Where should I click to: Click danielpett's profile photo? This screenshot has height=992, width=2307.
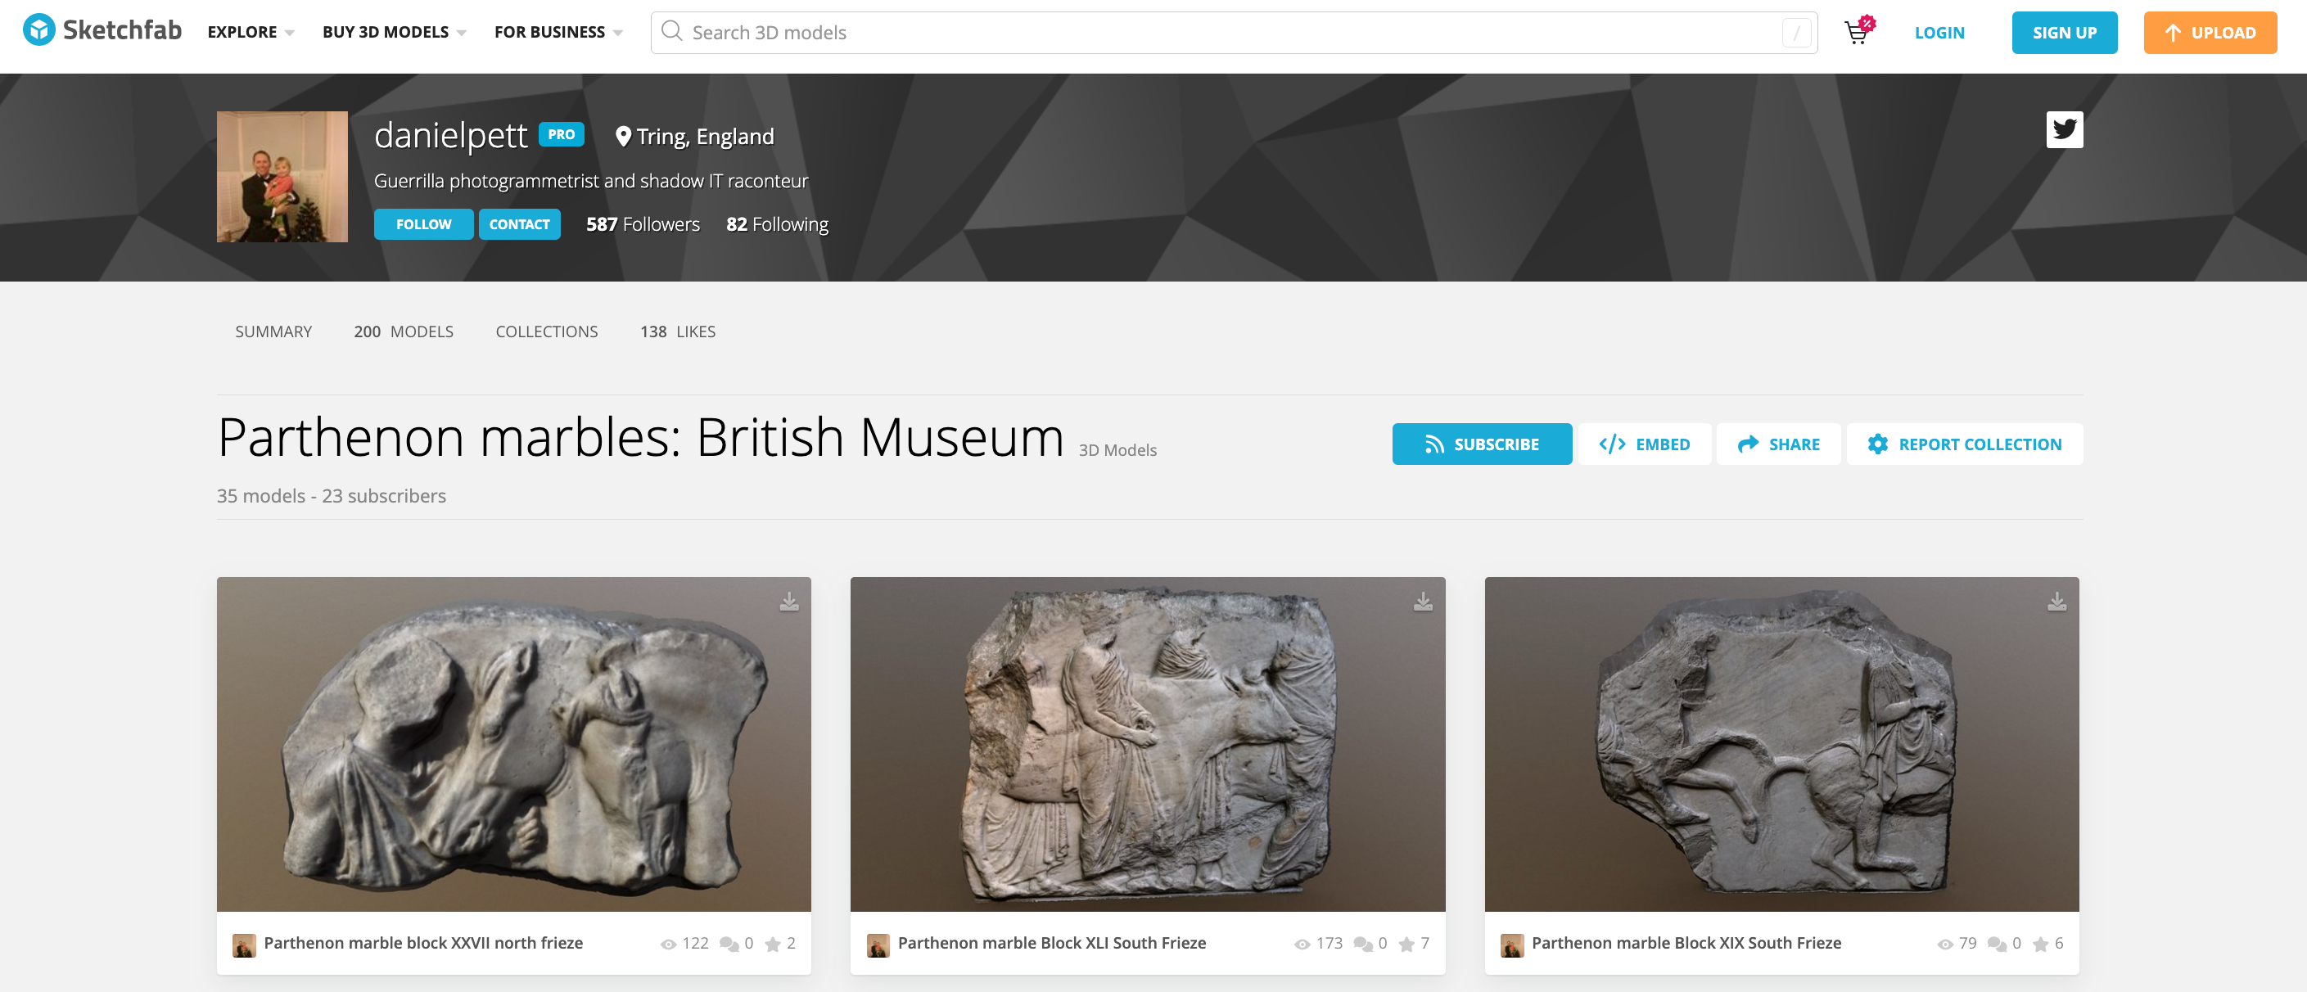(282, 176)
